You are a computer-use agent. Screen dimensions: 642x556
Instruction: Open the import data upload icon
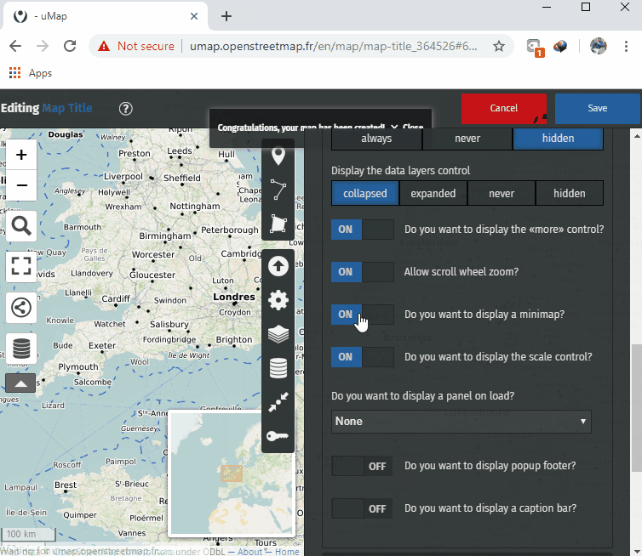click(278, 266)
